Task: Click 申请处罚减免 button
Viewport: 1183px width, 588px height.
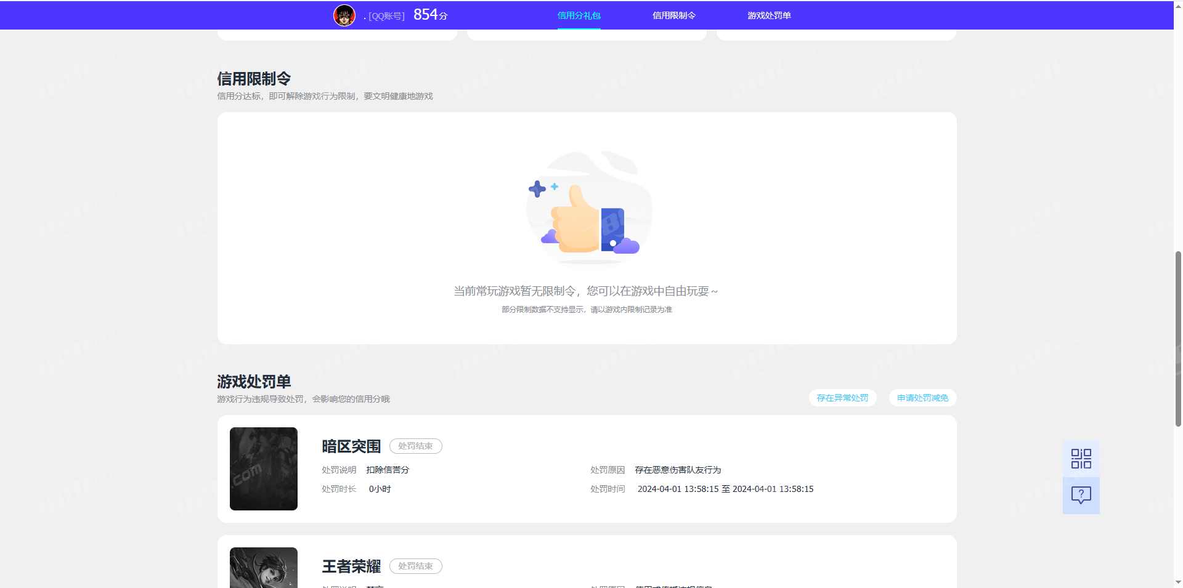Action: (x=922, y=398)
